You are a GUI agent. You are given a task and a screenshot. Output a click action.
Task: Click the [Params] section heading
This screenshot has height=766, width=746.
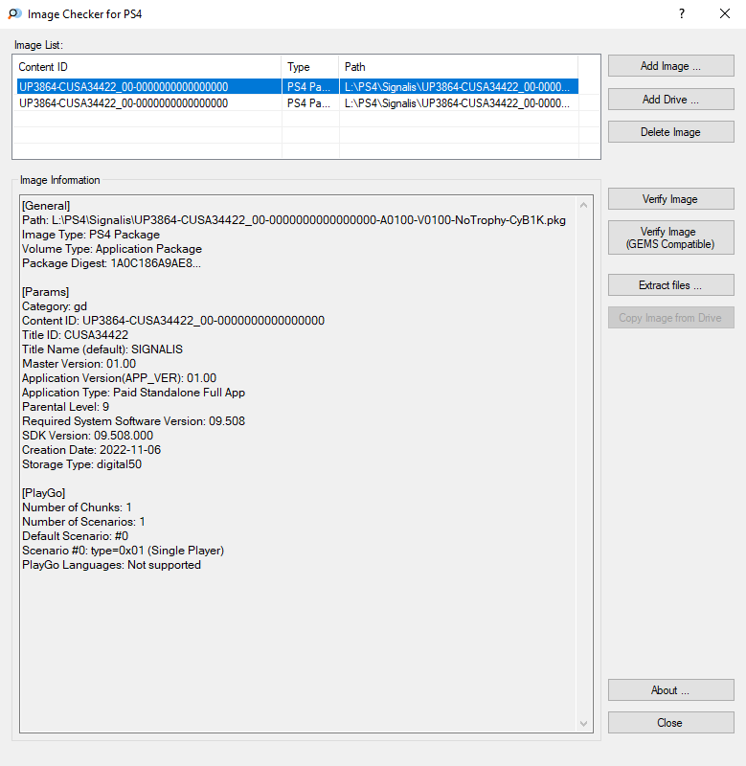[45, 292]
